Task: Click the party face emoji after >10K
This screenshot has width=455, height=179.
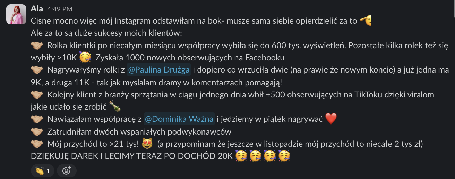Action: tap(85, 57)
